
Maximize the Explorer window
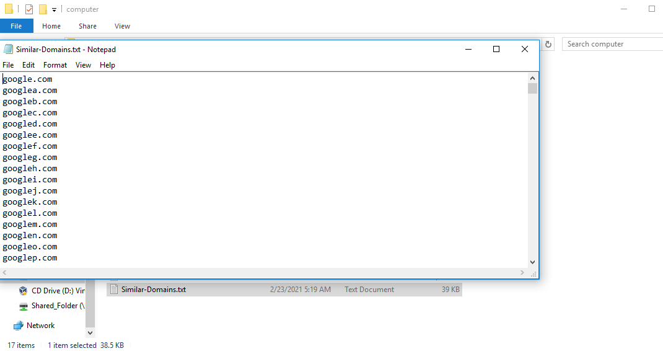pyautogui.click(x=652, y=9)
